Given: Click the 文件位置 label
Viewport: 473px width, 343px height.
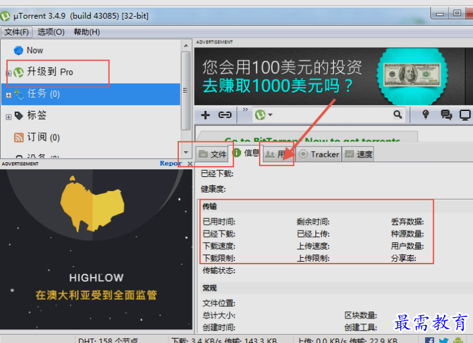Looking at the screenshot, I should pyautogui.click(x=219, y=303).
